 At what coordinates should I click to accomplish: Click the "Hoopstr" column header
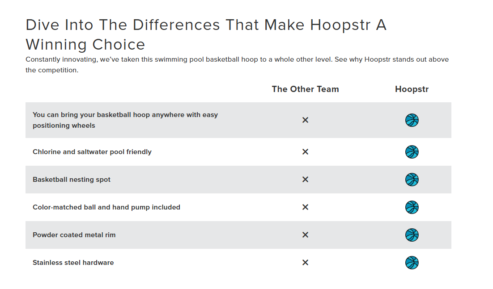(412, 89)
